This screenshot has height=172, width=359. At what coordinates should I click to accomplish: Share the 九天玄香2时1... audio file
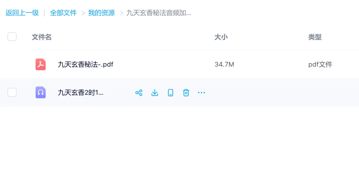139,93
